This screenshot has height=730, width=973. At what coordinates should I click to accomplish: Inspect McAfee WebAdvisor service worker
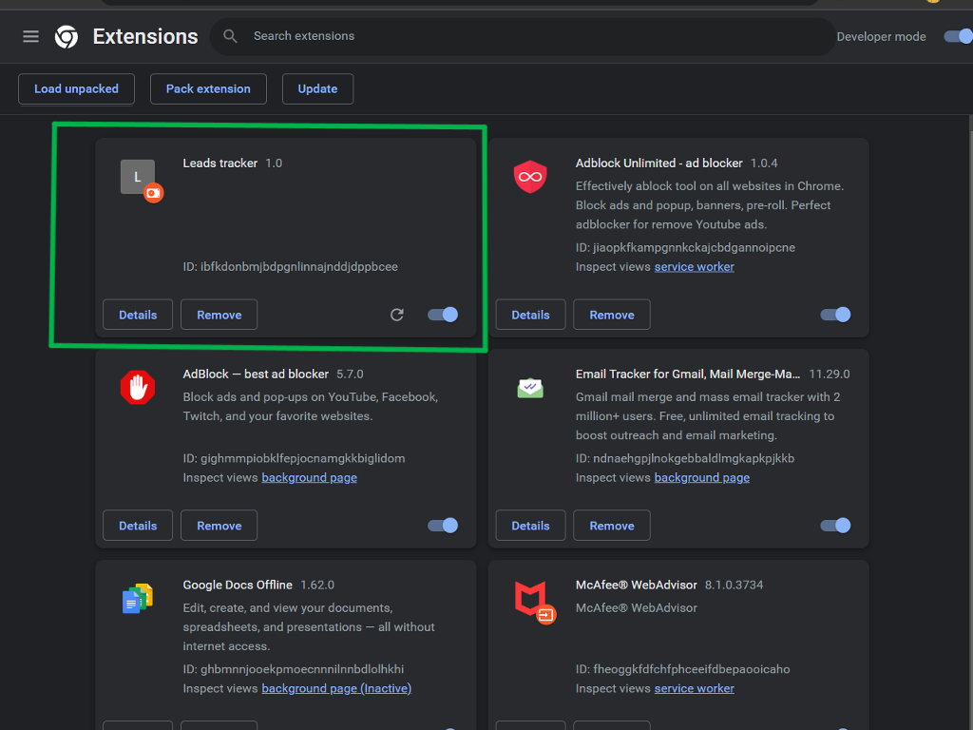pyautogui.click(x=695, y=689)
